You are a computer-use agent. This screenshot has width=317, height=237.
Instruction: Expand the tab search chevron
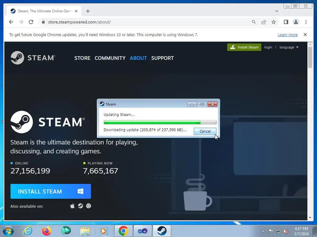click(276, 11)
